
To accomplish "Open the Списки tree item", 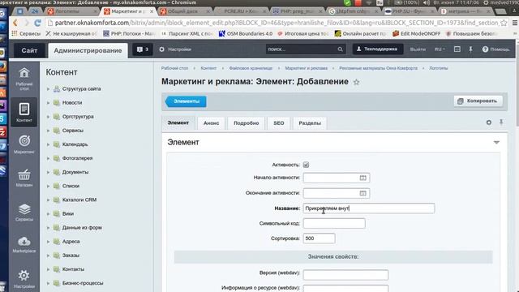I will pos(71,186).
